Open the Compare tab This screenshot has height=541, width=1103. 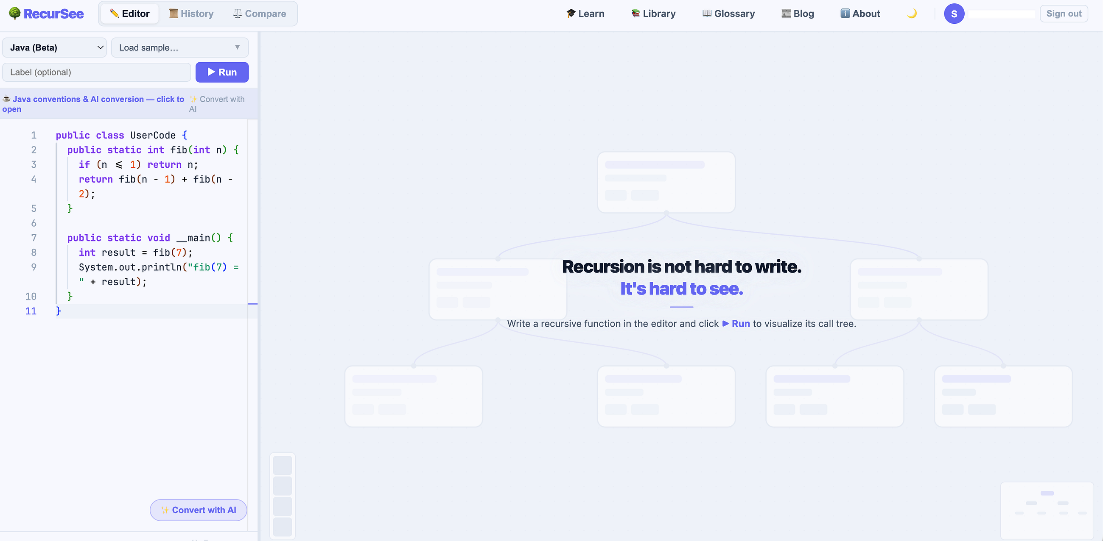pyautogui.click(x=260, y=14)
